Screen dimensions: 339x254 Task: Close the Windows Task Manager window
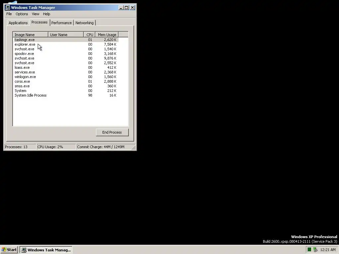(x=132, y=8)
